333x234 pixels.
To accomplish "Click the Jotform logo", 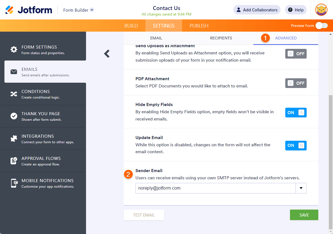I will click(x=29, y=10).
